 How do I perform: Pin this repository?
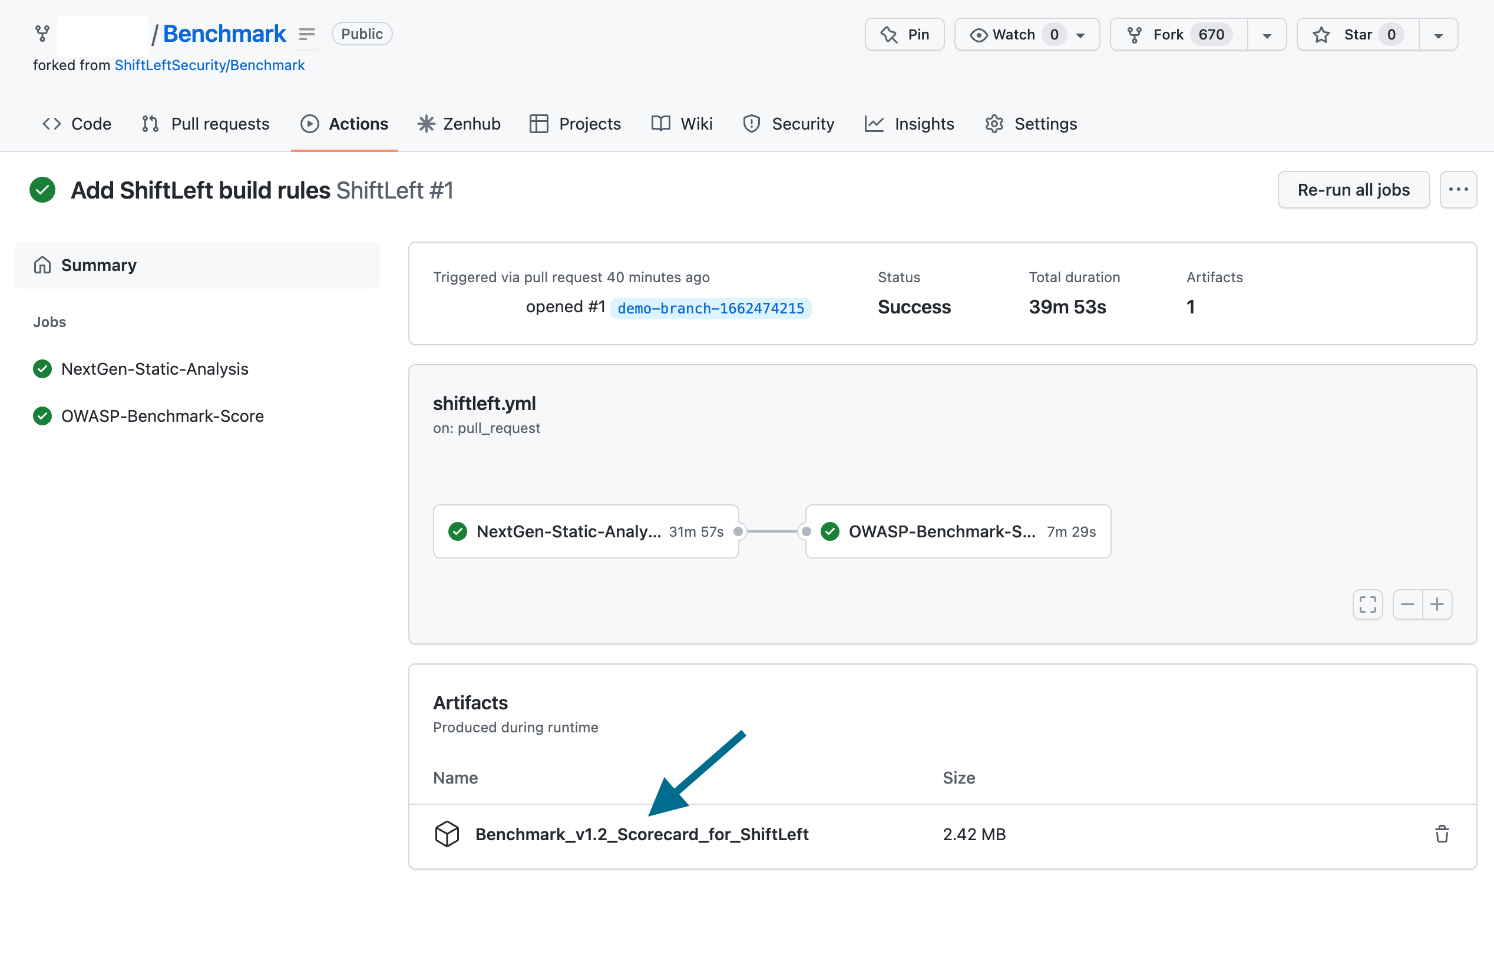point(904,34)
